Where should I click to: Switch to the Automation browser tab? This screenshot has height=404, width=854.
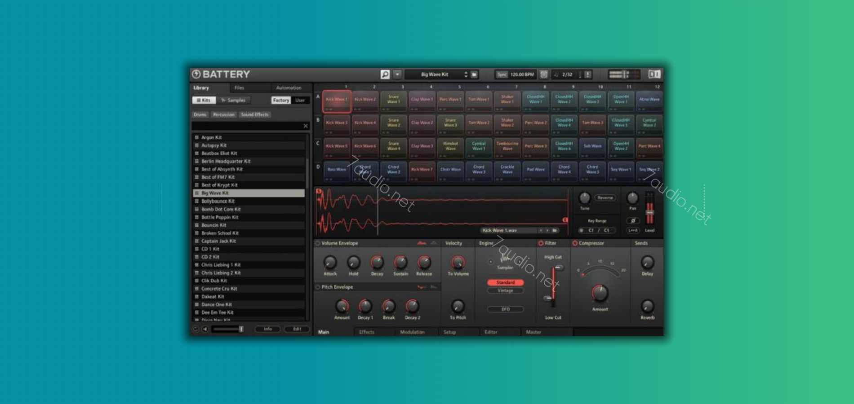[289, 88]
